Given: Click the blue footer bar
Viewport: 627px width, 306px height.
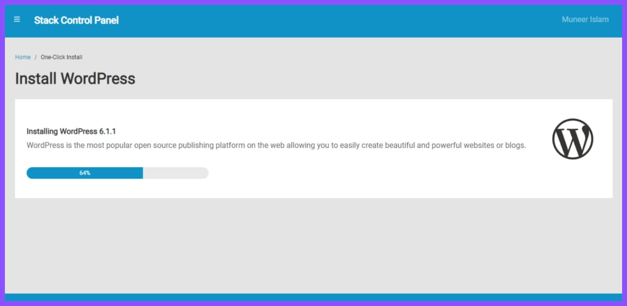Looking at the screenshot, I should click(x=313, y=297).
